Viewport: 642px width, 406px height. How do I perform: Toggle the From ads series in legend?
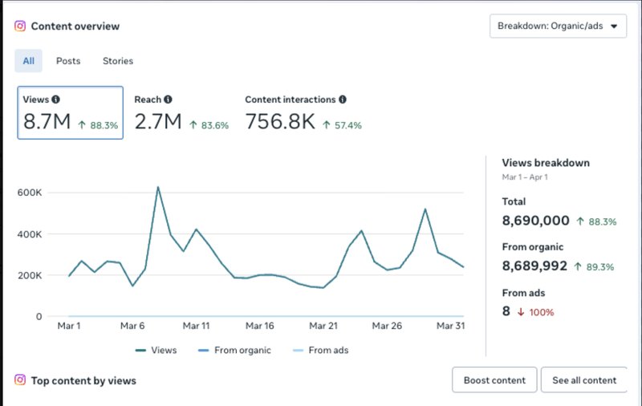pos(320,351)
